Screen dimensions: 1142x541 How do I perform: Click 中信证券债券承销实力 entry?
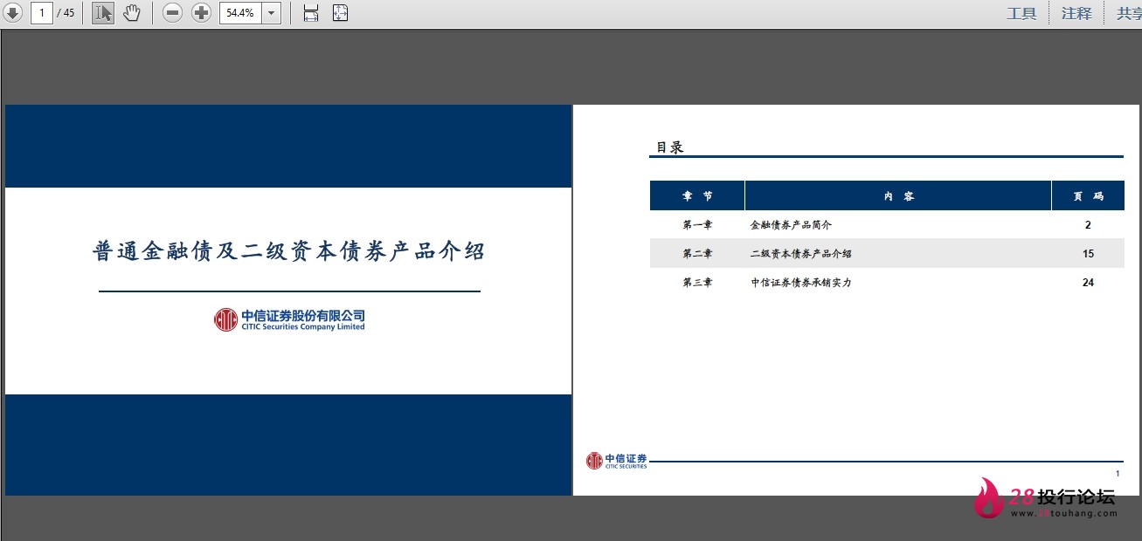click(x=801, y=283)
